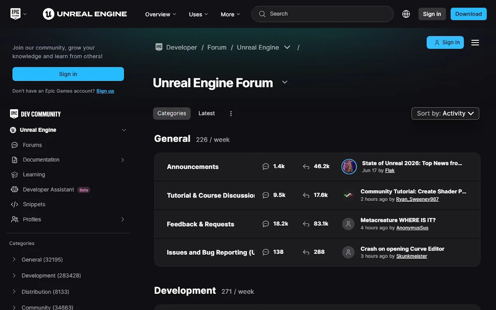The image size is (496, 310).
Task: Expand the Profiles sidebar arrow
Action: click(x=123, y=219)
